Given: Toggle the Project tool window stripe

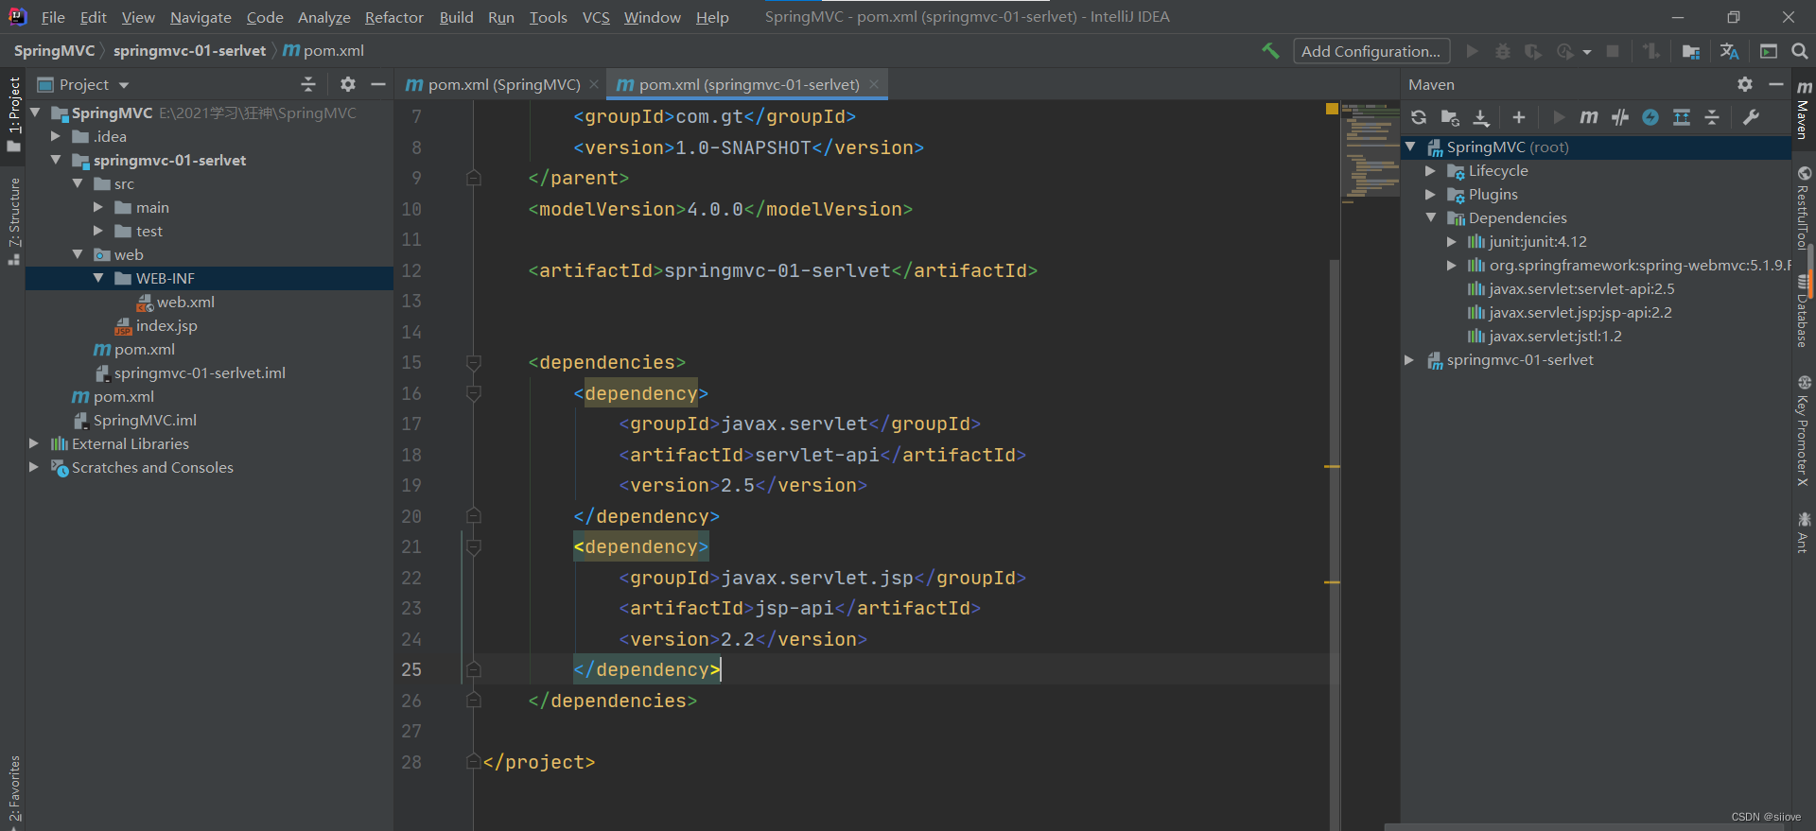Looking at the screenshot, I should [x=13, y=113].
